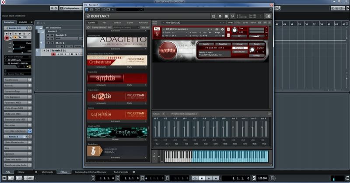
Task: Open Symphobia Settings button
Action: pos(256,55)
